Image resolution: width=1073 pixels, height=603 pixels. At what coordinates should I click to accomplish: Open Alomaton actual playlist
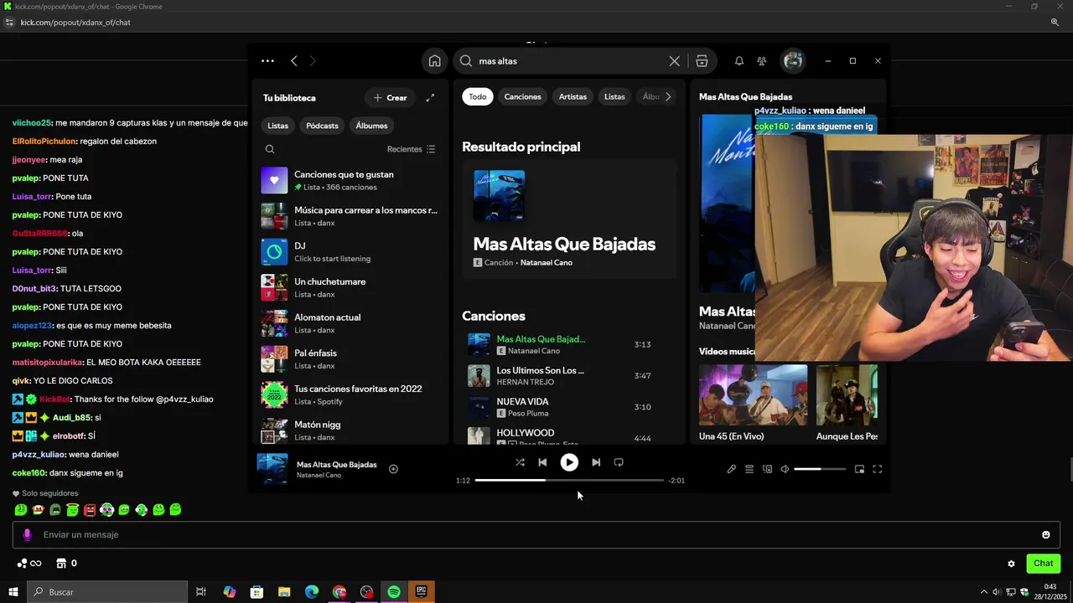(350, 323)
